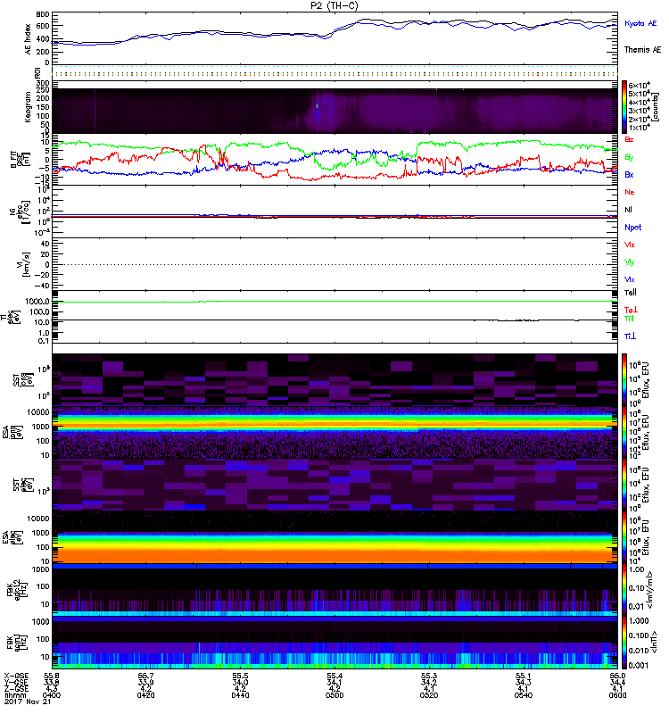
Task: Click the '0520' time tick label
Action: (429, 695)
